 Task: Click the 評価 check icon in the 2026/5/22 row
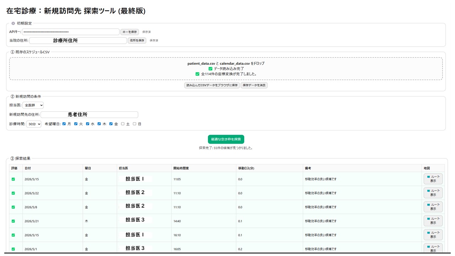tap(14, 193)
